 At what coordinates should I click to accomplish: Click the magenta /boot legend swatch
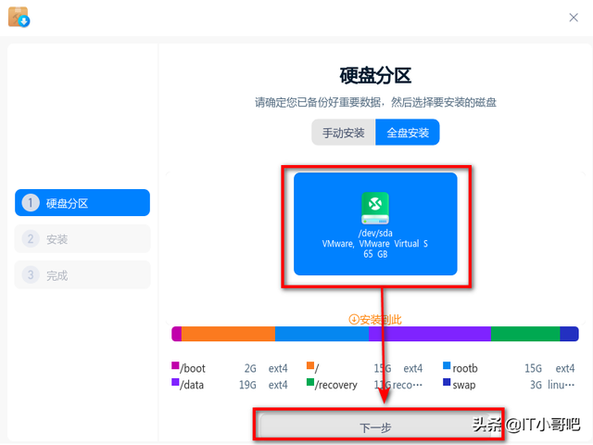click(175, 365)
